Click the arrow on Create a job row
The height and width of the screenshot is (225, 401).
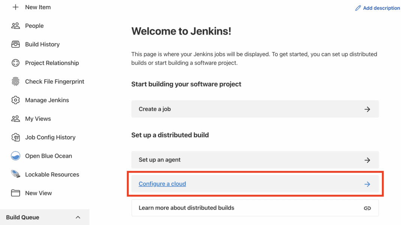(x=367, y=109)
